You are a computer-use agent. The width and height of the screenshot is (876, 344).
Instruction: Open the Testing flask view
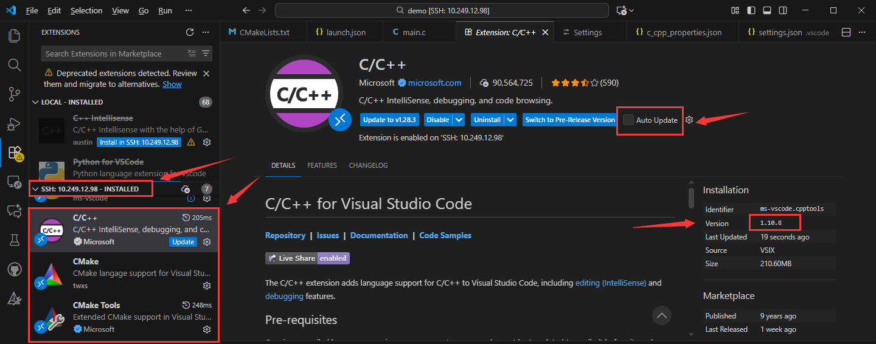click(x=14, y=239)
